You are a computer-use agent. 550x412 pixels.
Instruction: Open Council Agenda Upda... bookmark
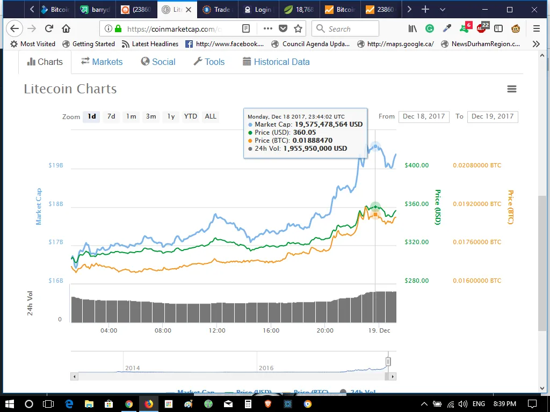311,44
